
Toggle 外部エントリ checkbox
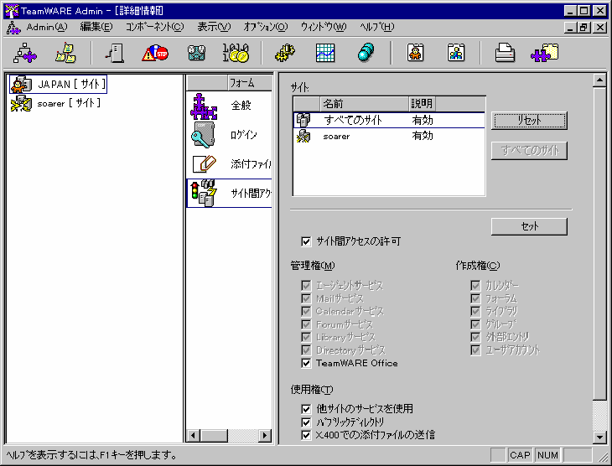click(475, 337)
